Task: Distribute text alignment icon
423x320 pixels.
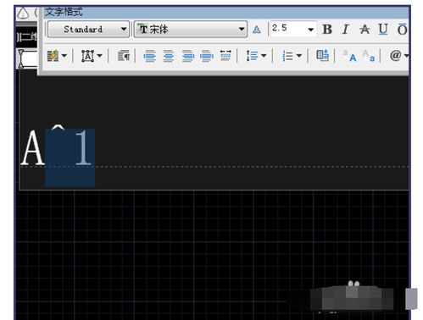Action: [x=225, y=56]
